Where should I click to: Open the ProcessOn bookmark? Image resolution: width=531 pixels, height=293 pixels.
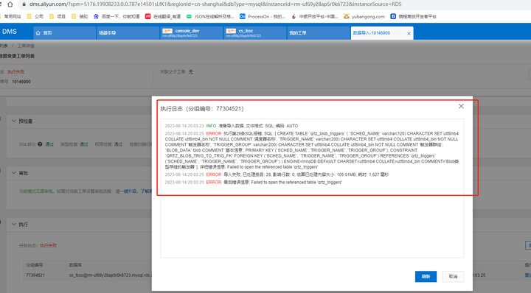[263, 16]
